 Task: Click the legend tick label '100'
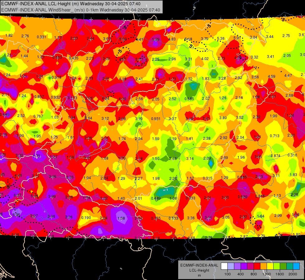pos(227,274)
